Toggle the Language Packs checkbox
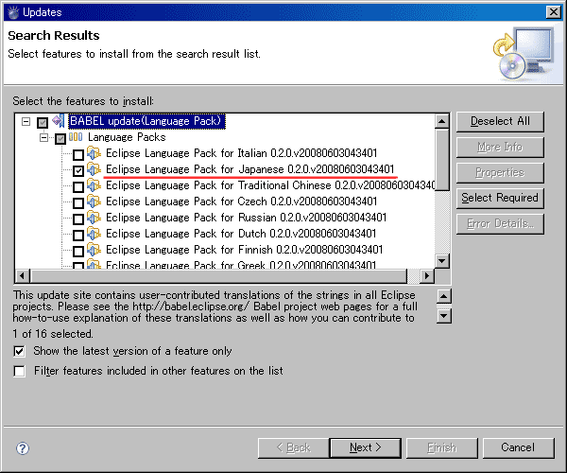The image size is (567, 473). pos(60,139)
